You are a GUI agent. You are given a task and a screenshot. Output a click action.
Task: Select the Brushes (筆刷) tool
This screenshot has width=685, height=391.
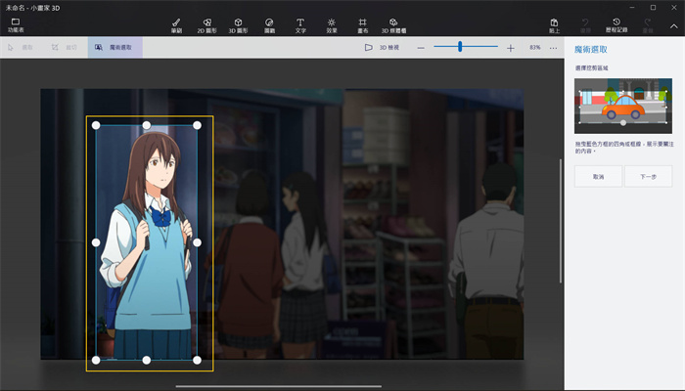coord(176,24)
